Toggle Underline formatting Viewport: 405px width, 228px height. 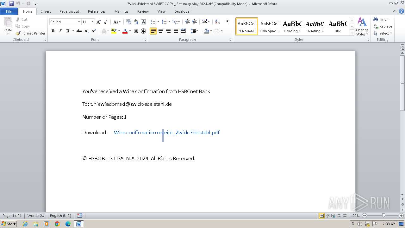point(68,31)
